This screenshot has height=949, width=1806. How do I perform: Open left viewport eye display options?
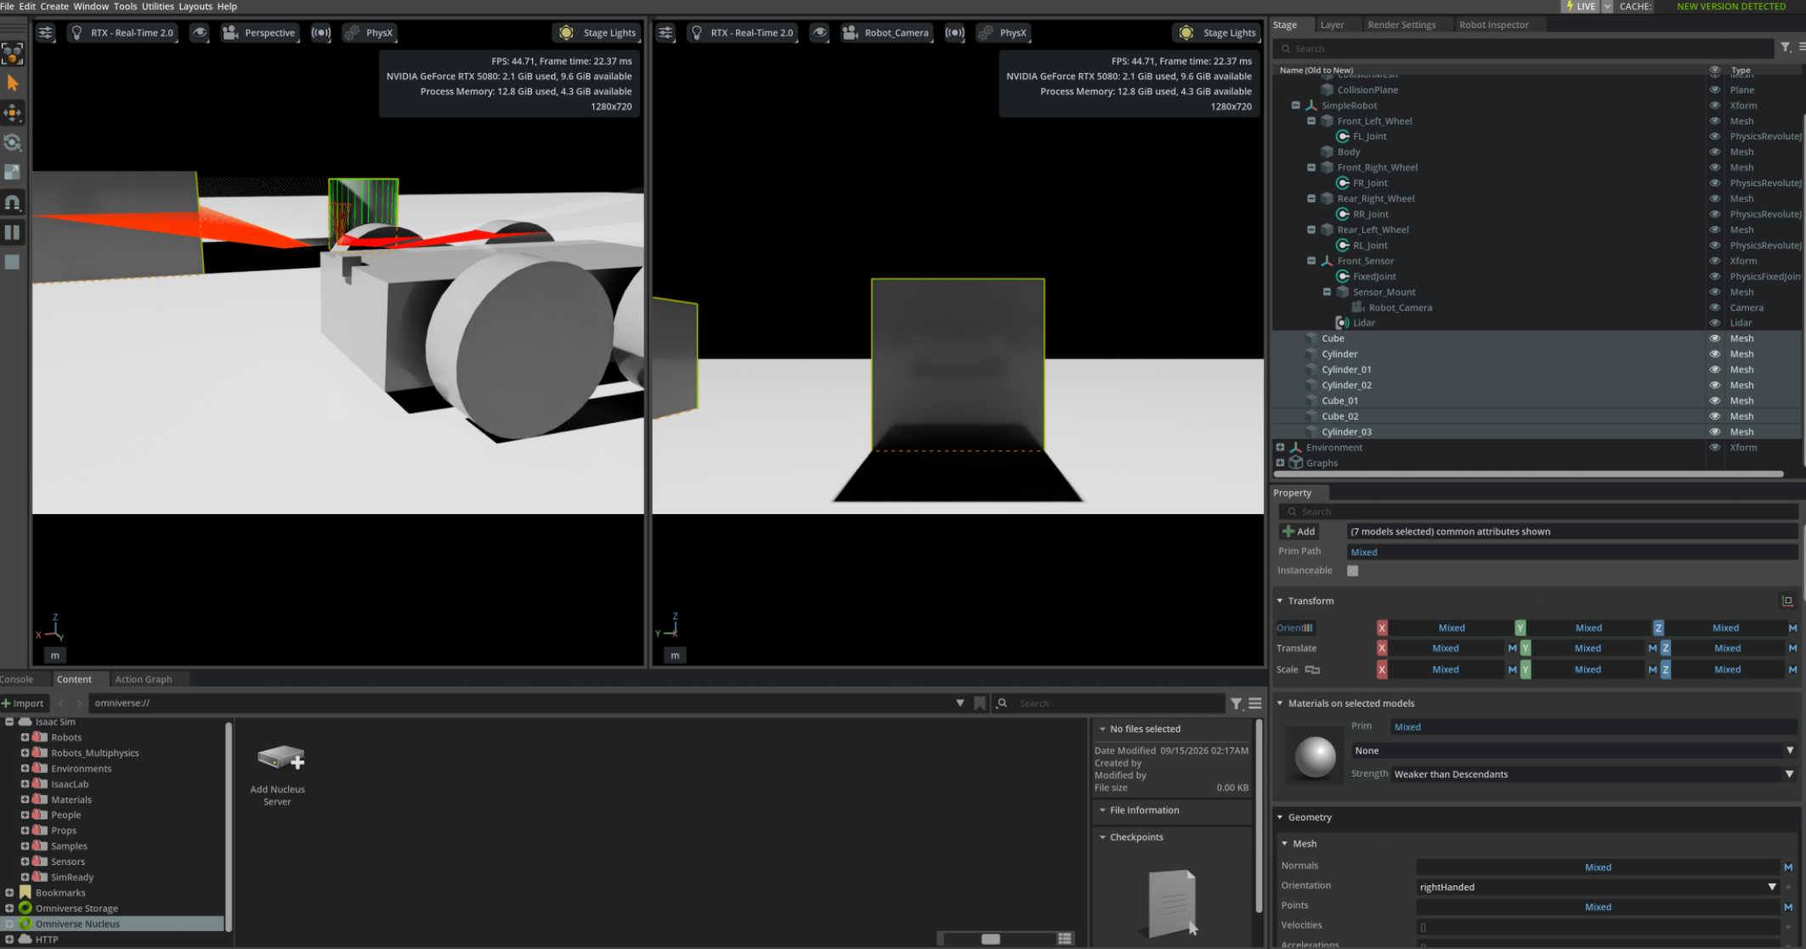pyautogui.click(x=199, y=32)
